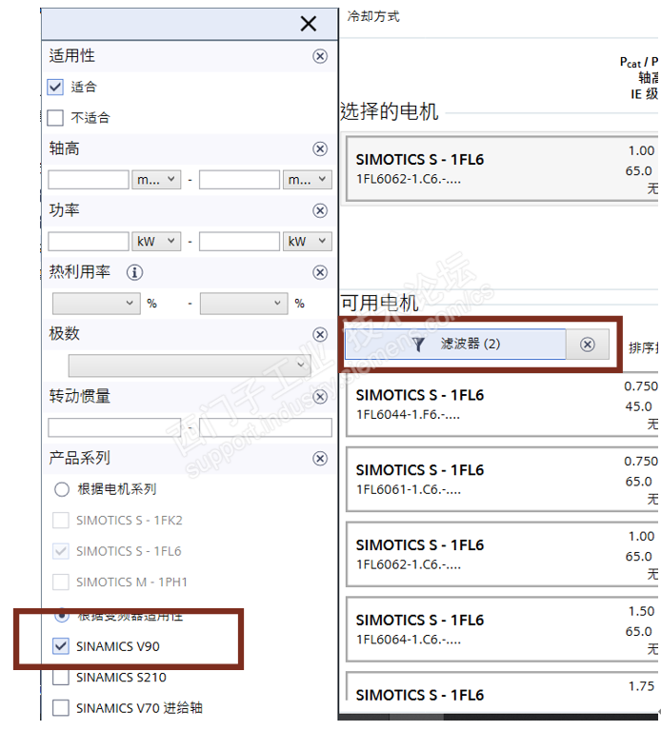
Task: Select 根据电机系列 radio button
Action: pos(62,489)
